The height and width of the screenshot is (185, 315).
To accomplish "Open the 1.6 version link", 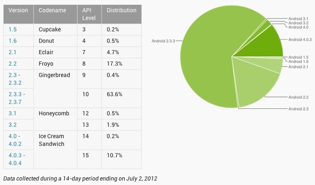I will click(x=11, y=41).
